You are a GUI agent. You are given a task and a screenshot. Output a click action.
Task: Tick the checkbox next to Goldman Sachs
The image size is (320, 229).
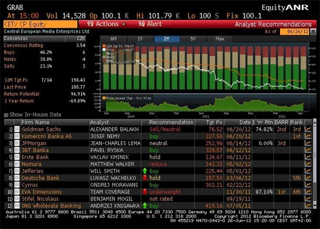(17, 129)
